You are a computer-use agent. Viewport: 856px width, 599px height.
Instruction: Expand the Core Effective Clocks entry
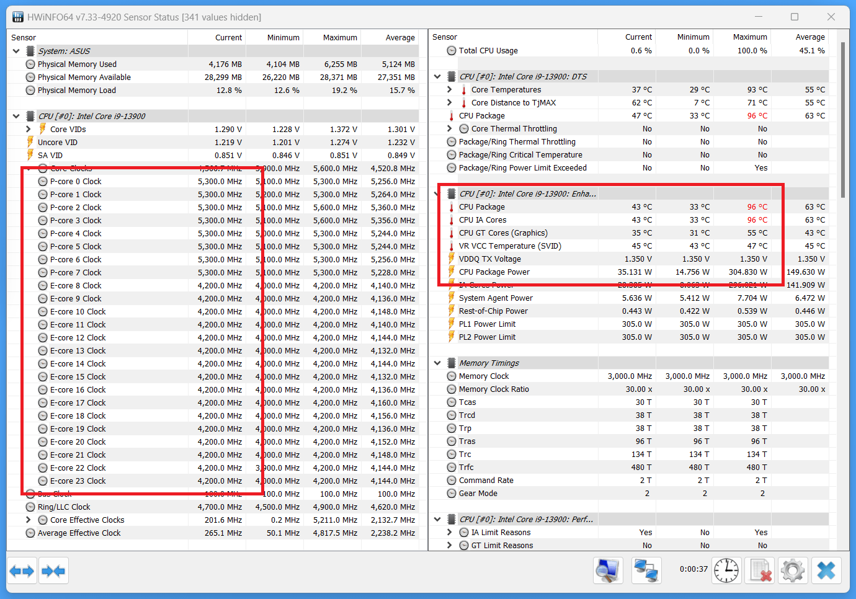(29, 520)
